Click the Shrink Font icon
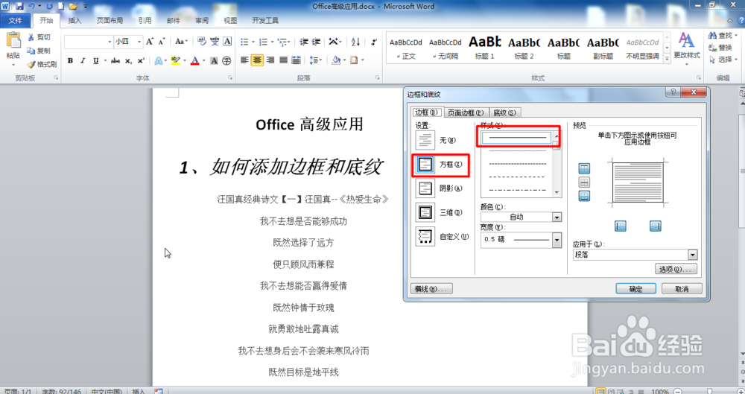 point(162,42)
